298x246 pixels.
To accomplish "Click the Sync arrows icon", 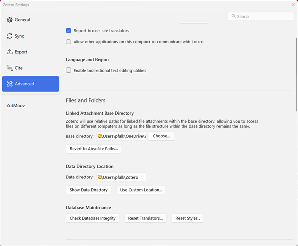I will tap(10, 36).
